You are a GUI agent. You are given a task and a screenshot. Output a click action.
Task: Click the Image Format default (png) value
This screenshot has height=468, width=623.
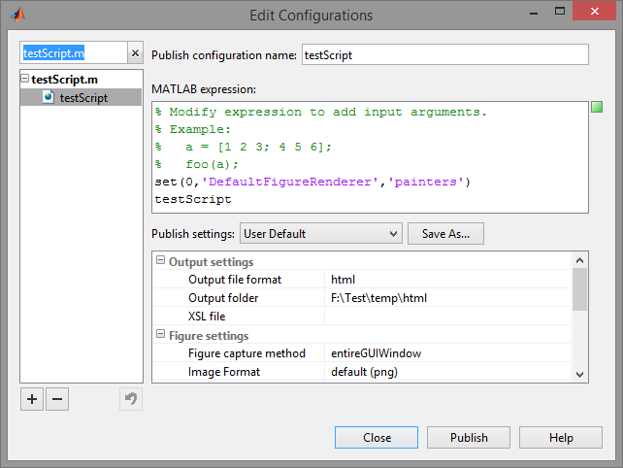pyautogui.click(x=447, y=372)
